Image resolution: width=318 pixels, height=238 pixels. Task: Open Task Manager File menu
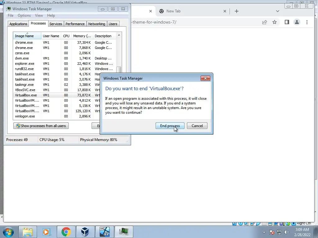click(11, 15)
